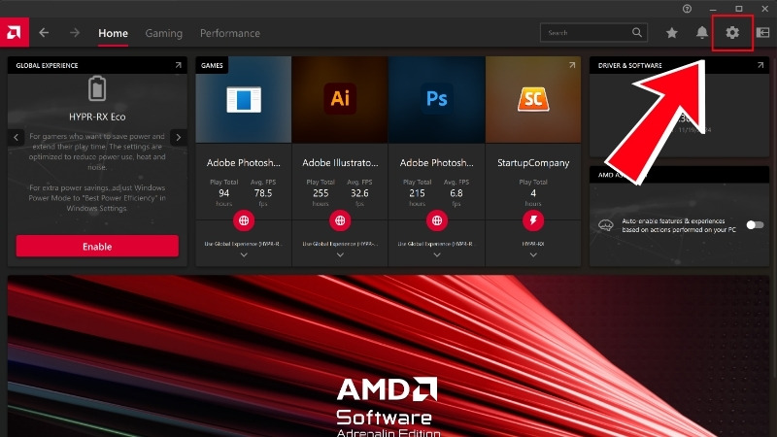Expand the chevron under the first Adobe Photoshop tile

[x=243, y=255]
